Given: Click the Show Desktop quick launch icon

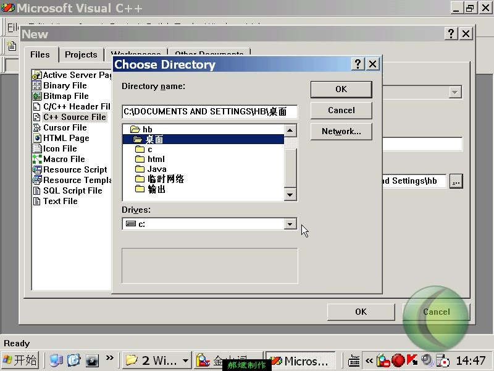Looking at the screenshot, I should 56,360.
